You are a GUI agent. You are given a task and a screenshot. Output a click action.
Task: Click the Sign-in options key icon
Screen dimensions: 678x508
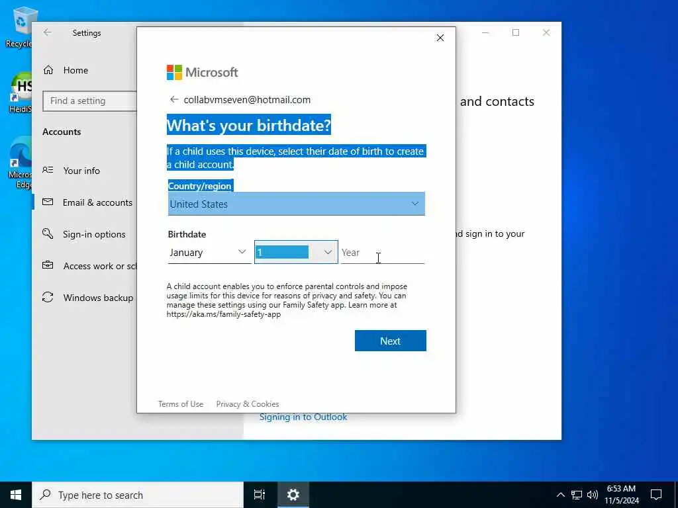pyautogui.click(x=48, y=233)
